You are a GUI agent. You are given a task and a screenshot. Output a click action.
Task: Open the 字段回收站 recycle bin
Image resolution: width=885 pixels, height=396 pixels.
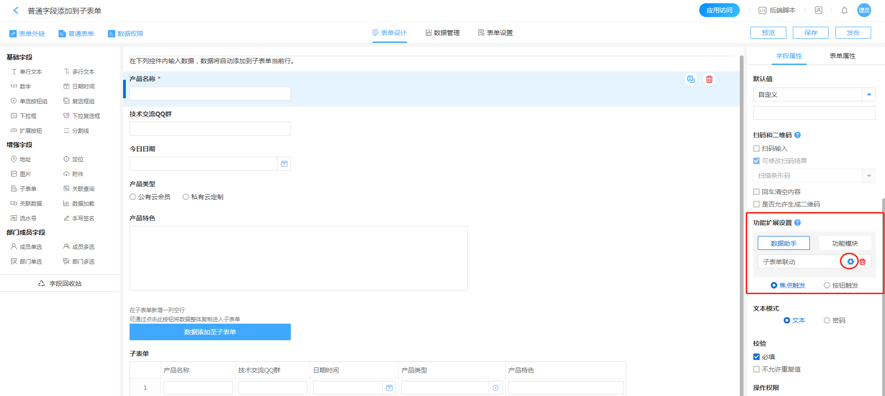tap(60, 284)
